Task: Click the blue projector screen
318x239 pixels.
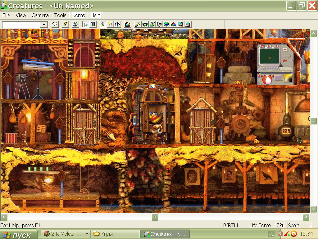Action: tap(38, 65)
